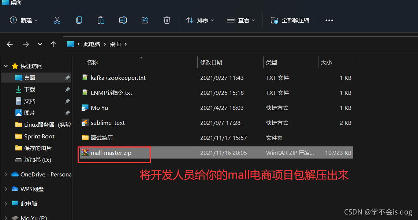The image size is (418, 220).
Task: Click the Copy icon in the toolbar
Action: pos(79,20)
